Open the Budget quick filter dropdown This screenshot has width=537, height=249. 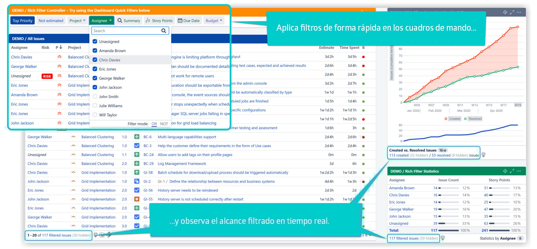point(214,20)
